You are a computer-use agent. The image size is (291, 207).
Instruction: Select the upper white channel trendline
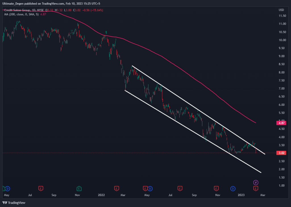(x=198, y=110)
